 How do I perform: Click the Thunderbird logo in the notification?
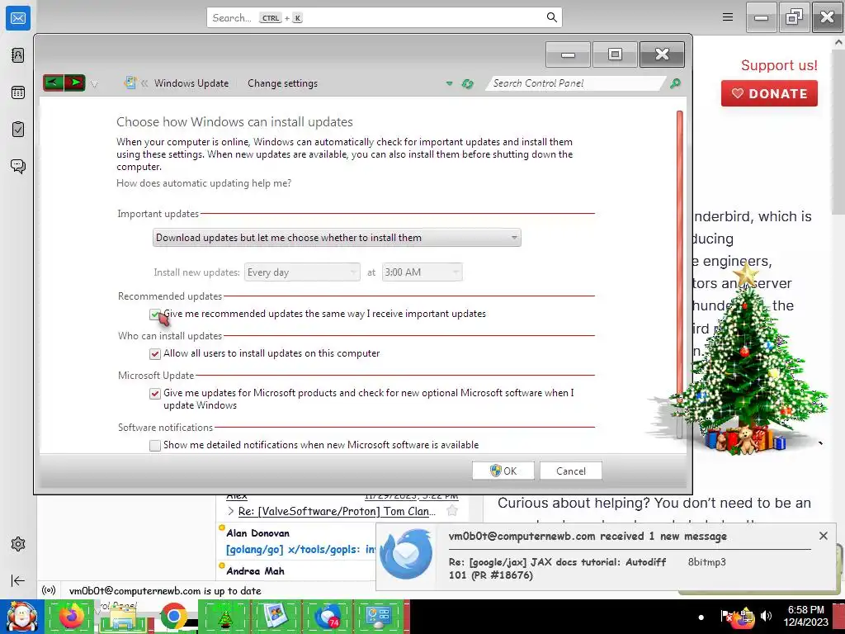tap(406, 554)
